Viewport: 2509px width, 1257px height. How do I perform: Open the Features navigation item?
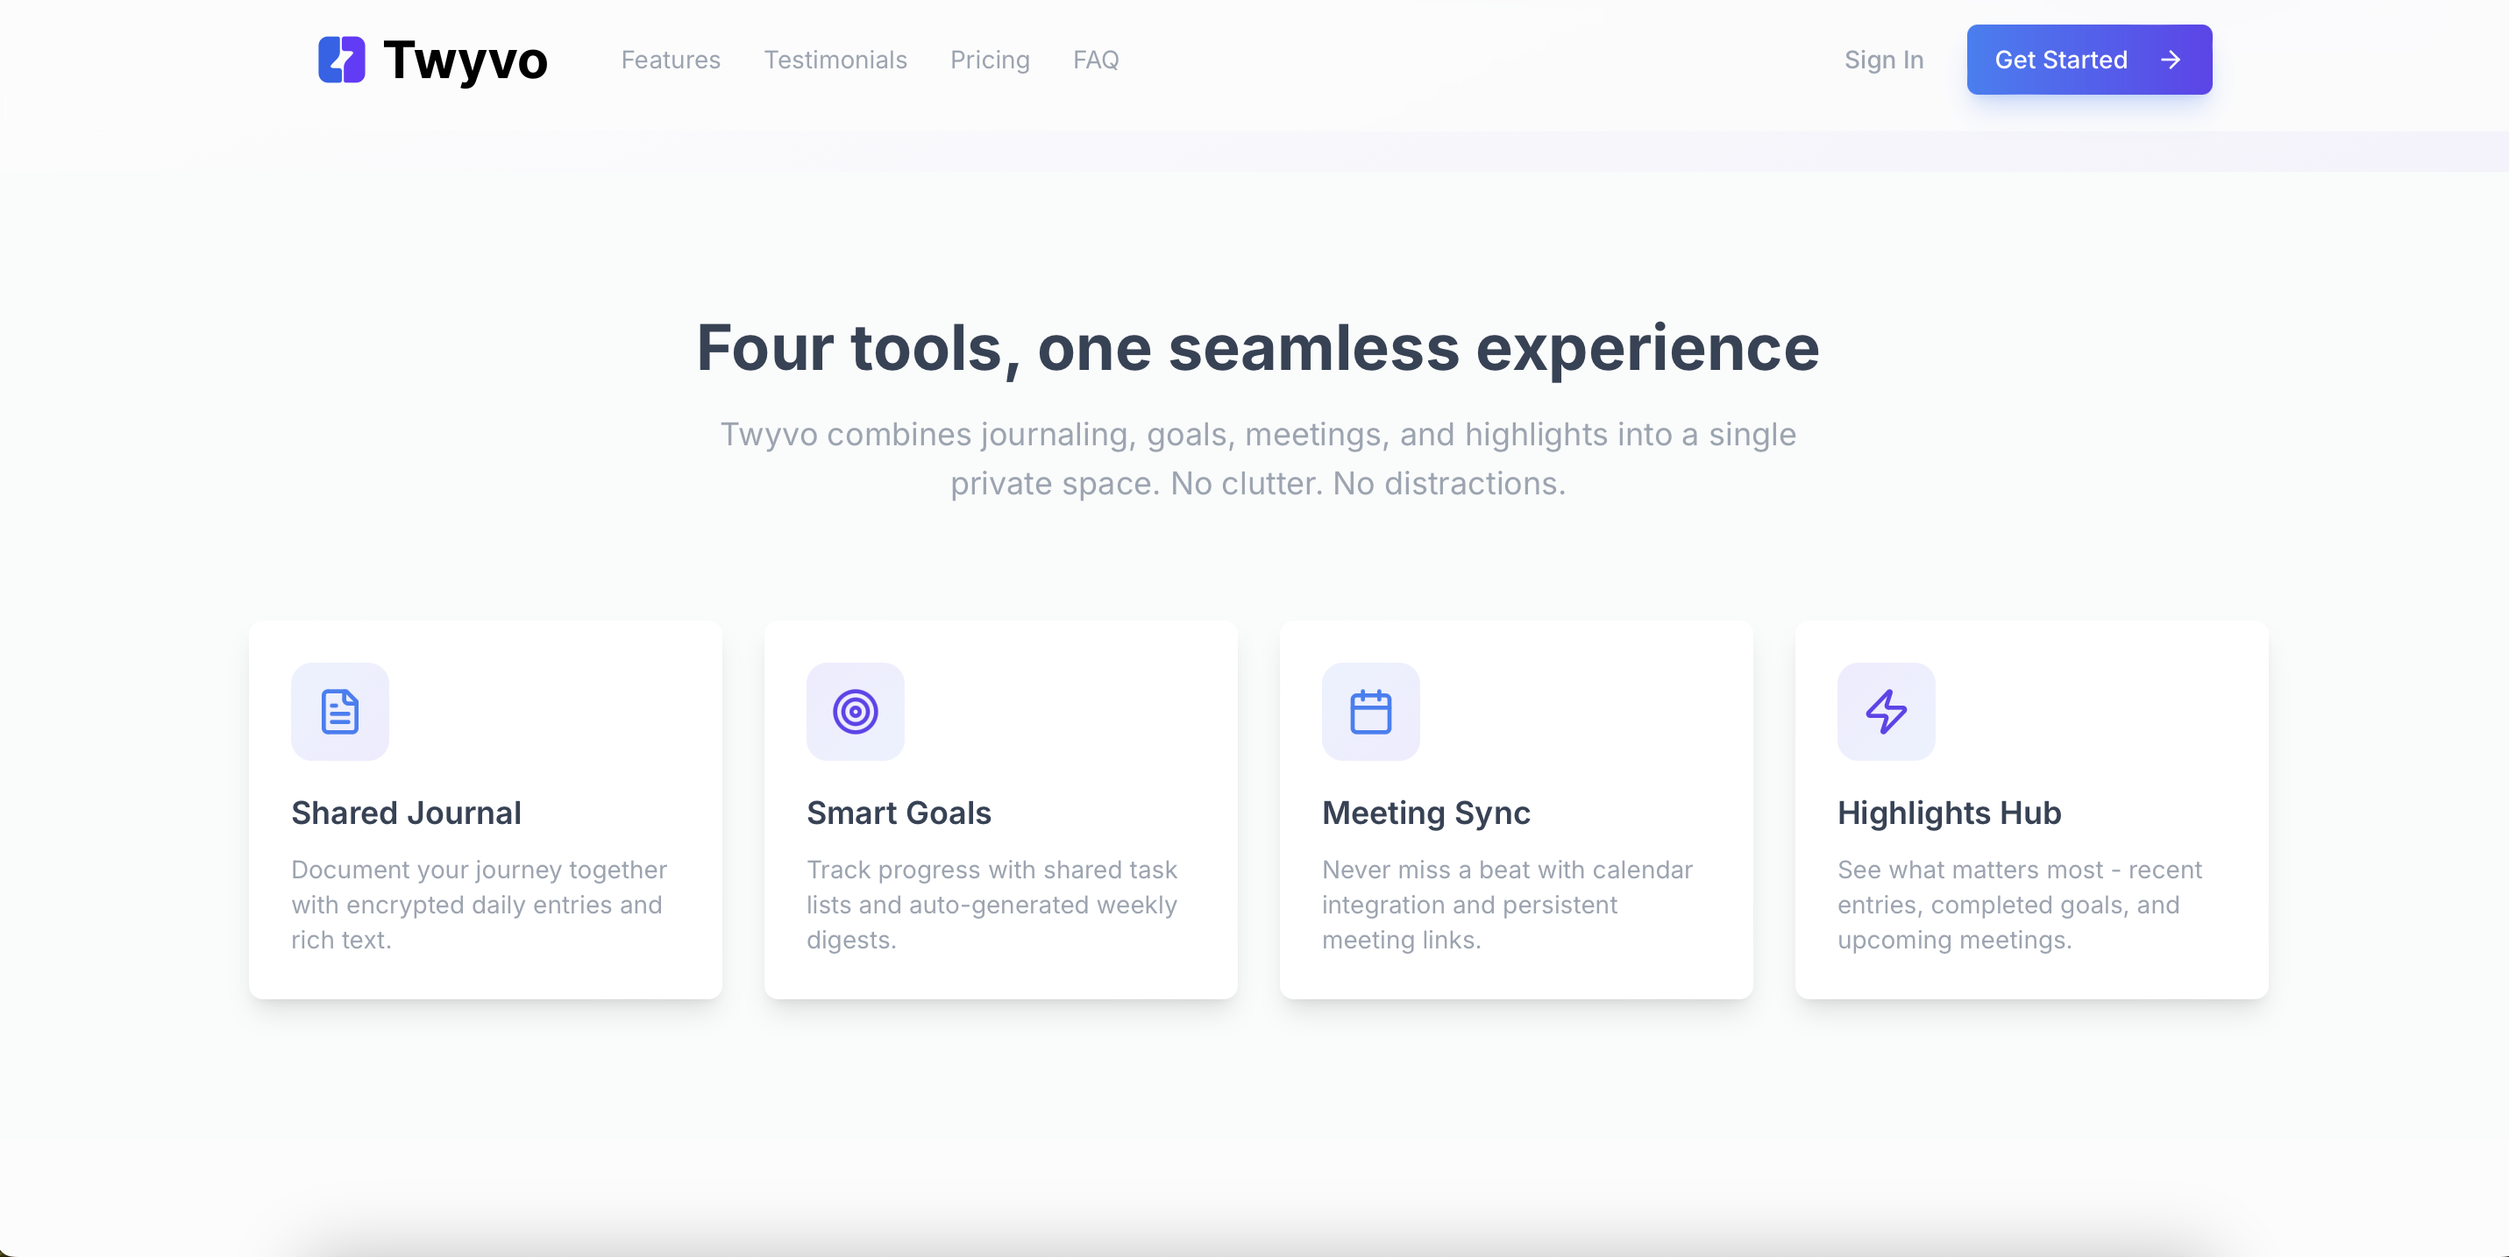point(670,60)
